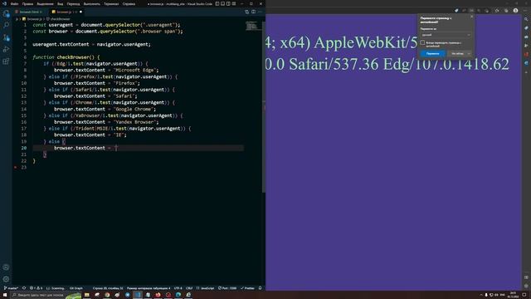Click the split editor icon
This screenshot has width=531, height=299.
click(253, 12)
